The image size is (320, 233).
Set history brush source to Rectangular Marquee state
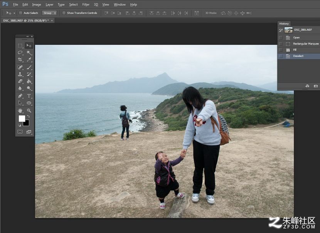tap(281, 44)
